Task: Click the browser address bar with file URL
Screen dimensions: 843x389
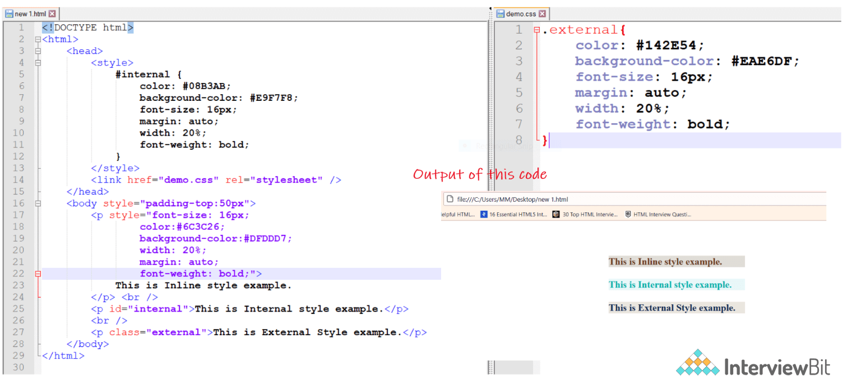Action: tap(634, 199)
